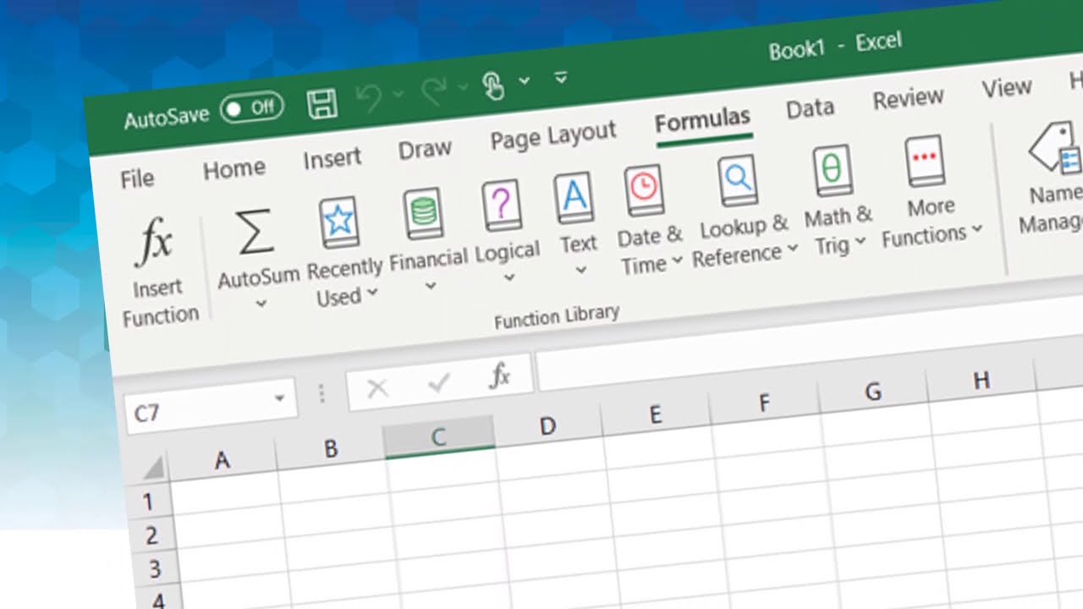Screen dimensions: 1083x609
Task: Select column A header
Action: [222, 459]
